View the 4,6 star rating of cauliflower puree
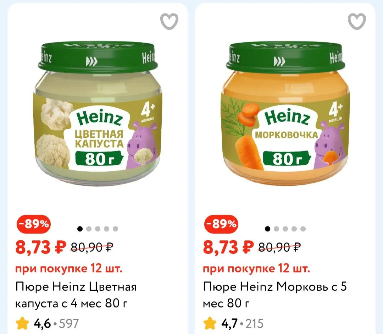 (x=33, y=323)
